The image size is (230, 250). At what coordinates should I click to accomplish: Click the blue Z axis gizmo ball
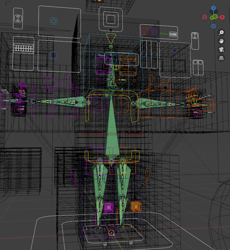coord(213,8)
